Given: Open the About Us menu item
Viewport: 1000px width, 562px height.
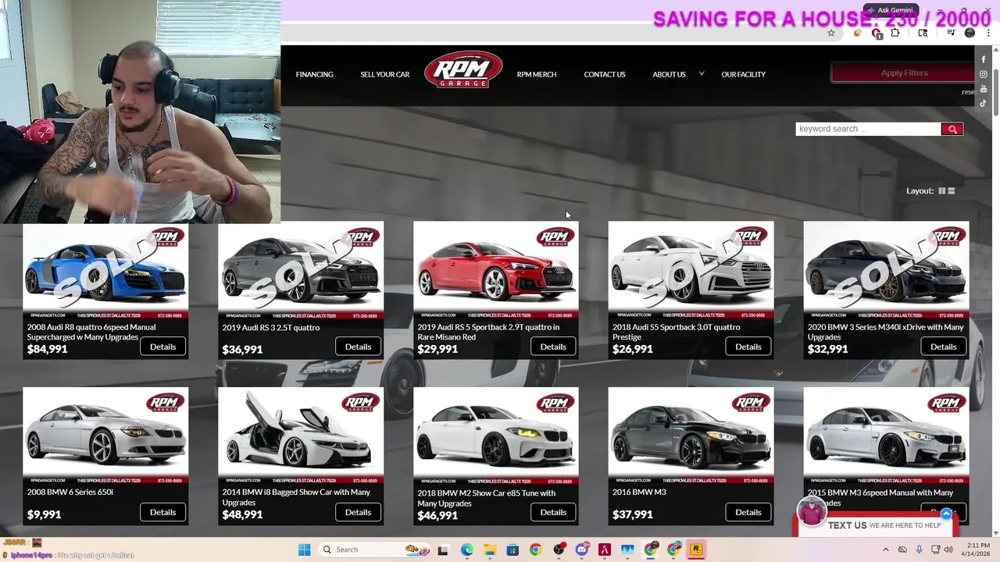Looking at the screenshot, I should [x=669, y=74].
